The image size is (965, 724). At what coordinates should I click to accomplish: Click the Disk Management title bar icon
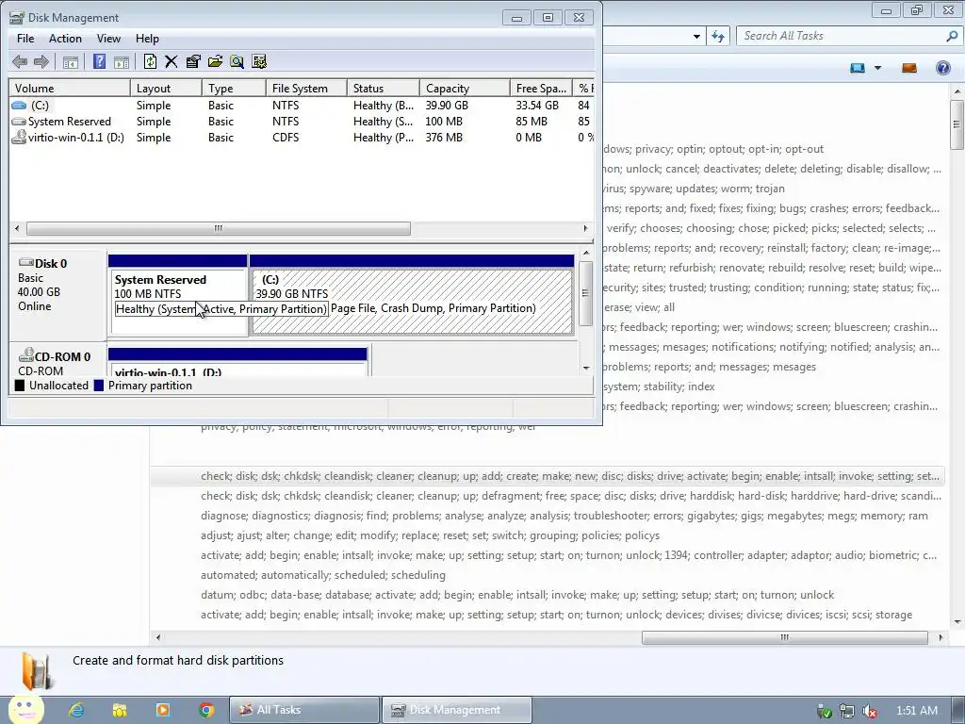(x=17, y=18)
